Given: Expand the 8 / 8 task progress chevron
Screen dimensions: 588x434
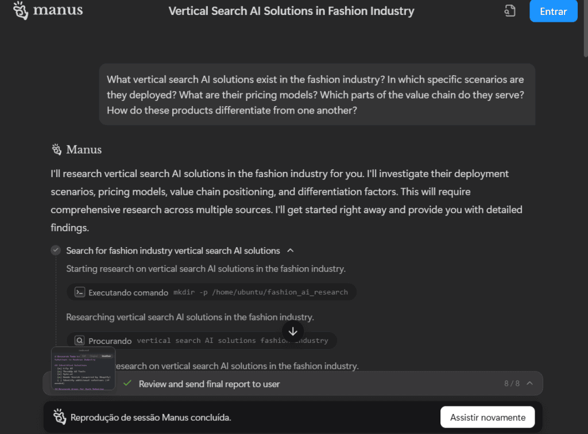Looking at the screenshot, I should (529, 384).
